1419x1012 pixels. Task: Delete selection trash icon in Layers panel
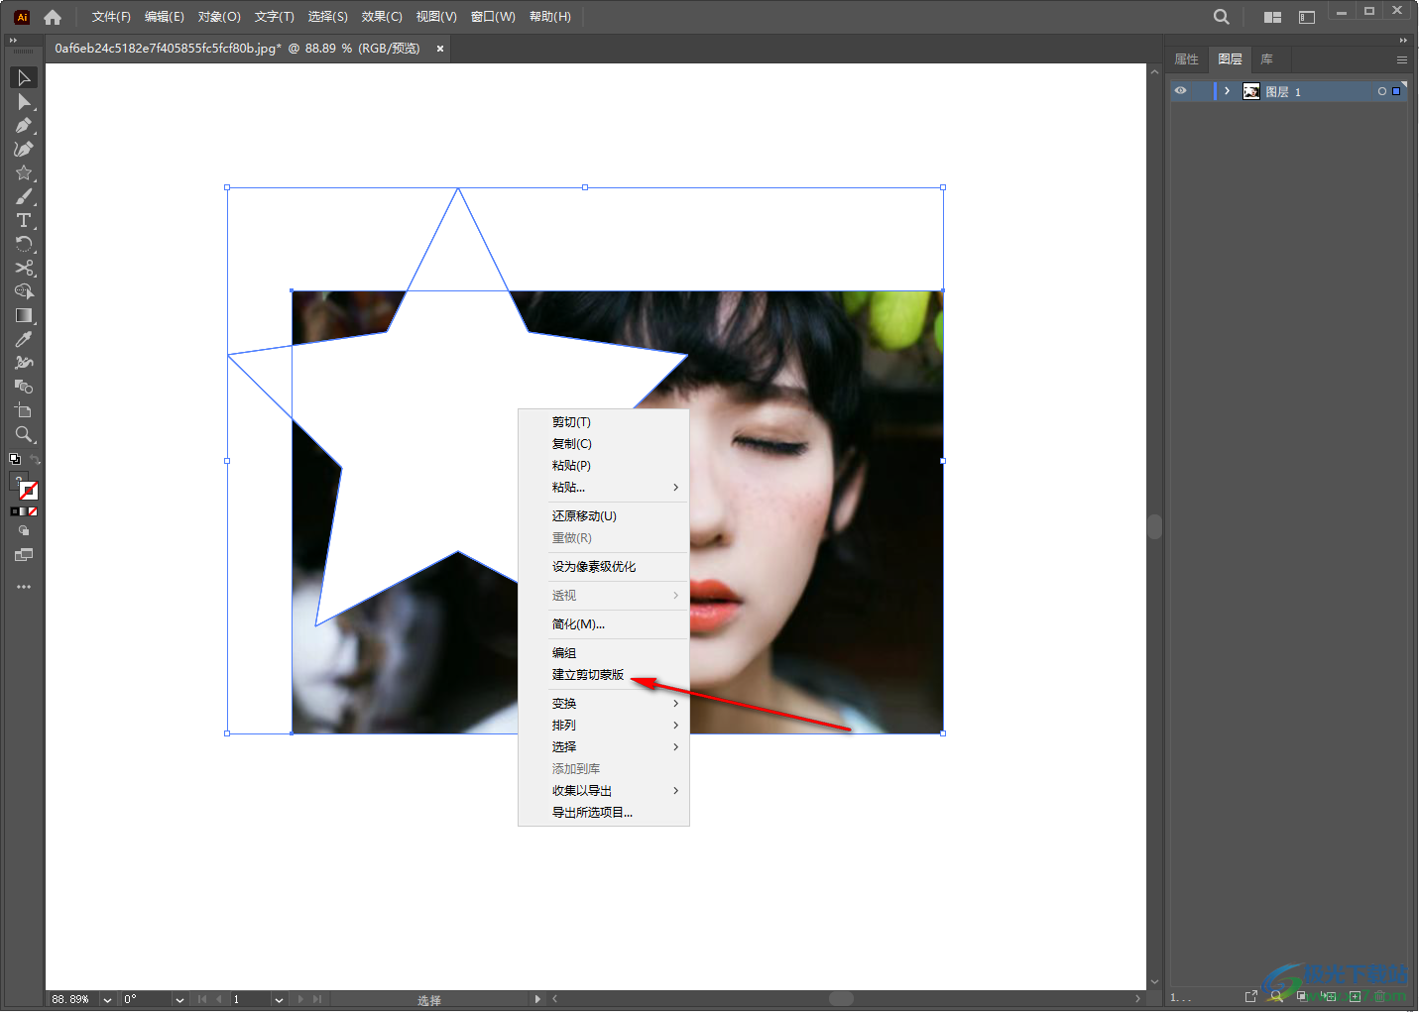tap(1379, 996)
